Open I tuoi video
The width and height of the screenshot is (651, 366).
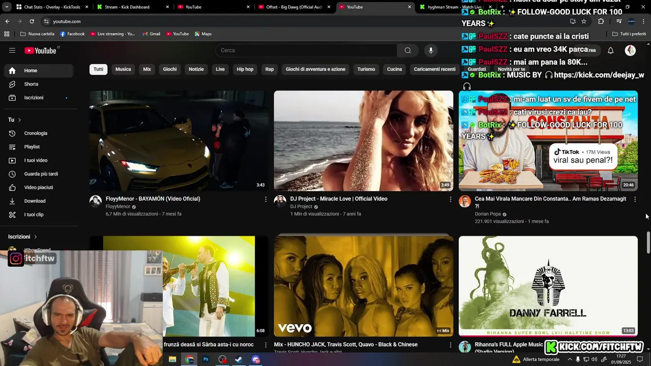pyautogui.click(x=39, y=161)
